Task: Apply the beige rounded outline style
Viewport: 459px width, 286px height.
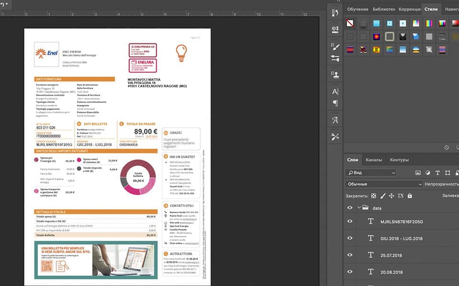Action: click(389, 37)
